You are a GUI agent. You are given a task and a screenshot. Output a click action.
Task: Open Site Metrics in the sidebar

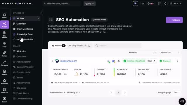point(4,35)
